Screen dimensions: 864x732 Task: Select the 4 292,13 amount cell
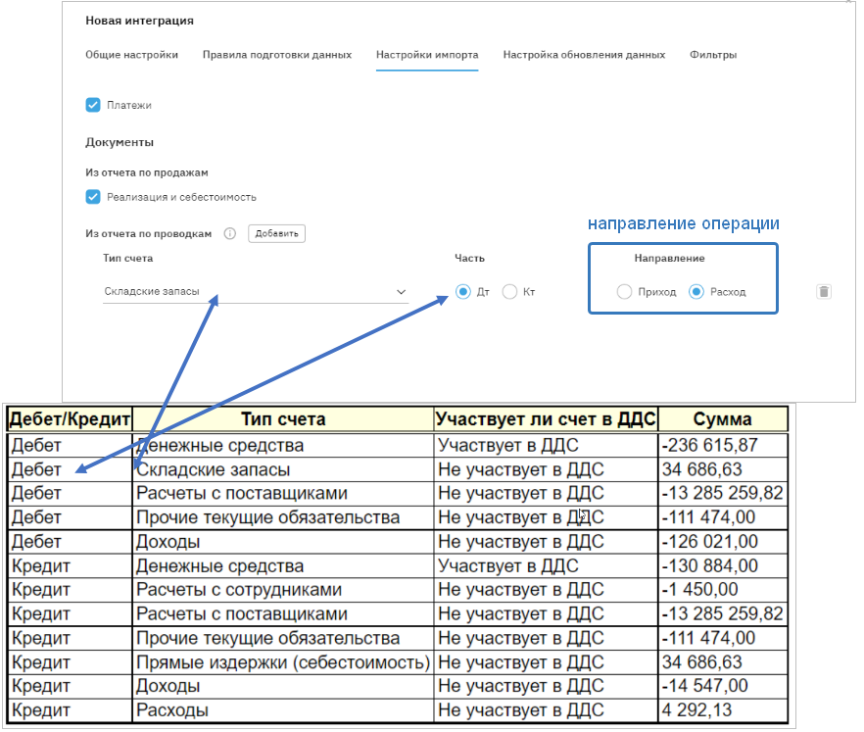722,709
